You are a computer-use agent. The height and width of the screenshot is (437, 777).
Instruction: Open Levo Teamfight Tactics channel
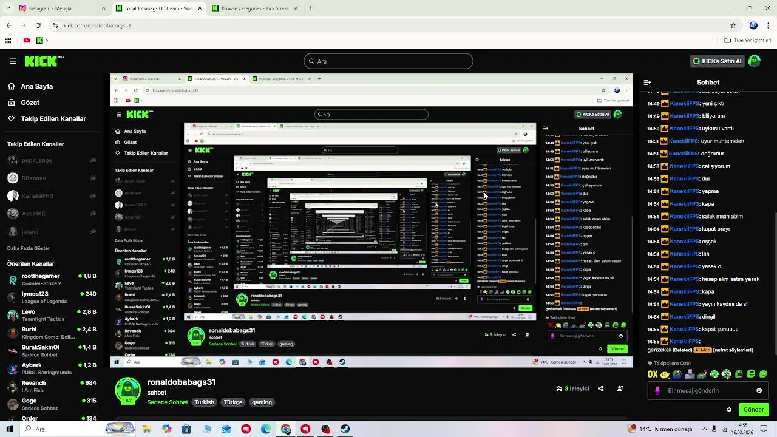tap(52, 315)
